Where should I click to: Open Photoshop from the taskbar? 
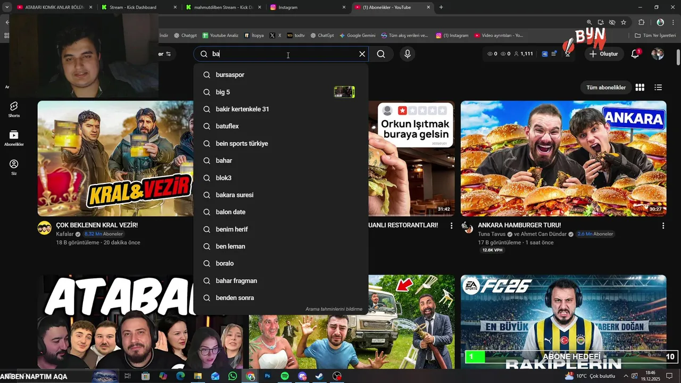click(268, 376)
